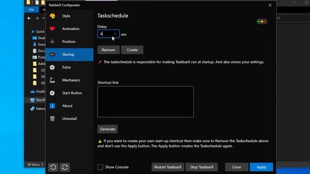Image resolution: width=310 pixels, height=174 pixels.
Task: Clear the Delay field with its X
Action: click(x=115, y=34)
